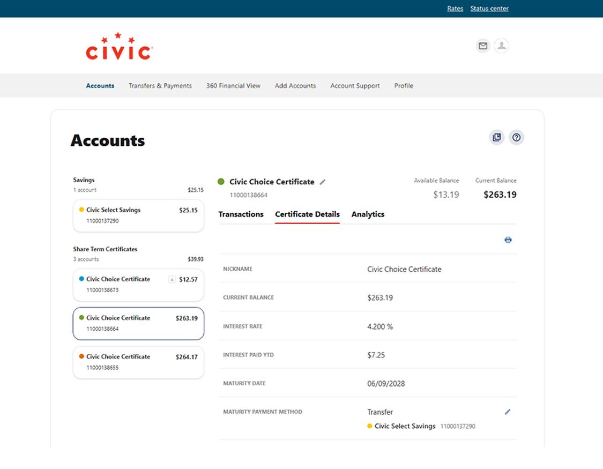
Task: Select certificate account ending 138655
Action: [138, 362]
